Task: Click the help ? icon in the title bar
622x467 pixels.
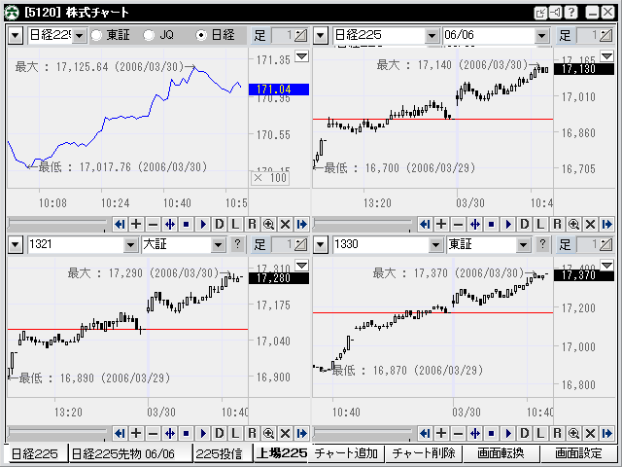Action: pyautogui.click(x=570, y=13)
